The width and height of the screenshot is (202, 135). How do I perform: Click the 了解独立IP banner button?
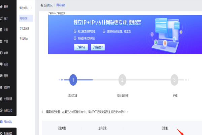(x=98, y=47)
